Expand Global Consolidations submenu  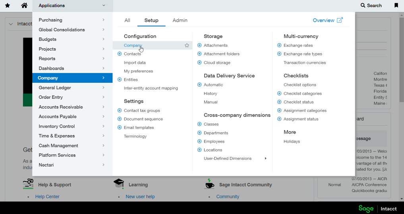[x=103, y=30]
